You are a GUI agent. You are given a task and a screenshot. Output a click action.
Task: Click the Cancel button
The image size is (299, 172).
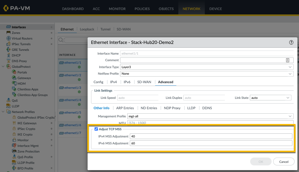pos(284,162)
